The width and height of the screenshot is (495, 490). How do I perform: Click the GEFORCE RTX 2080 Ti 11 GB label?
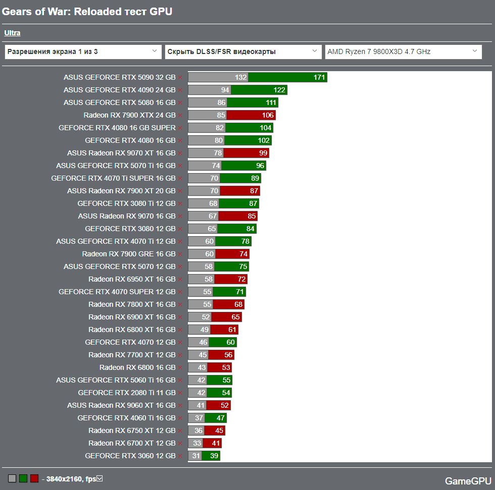[127, 393]
